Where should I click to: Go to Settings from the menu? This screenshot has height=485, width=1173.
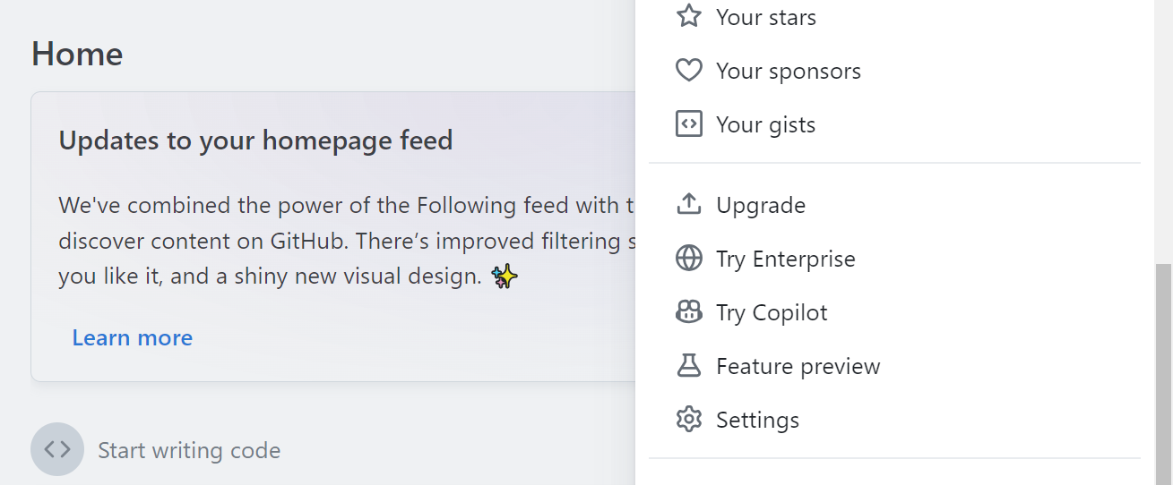coord(758,420)
